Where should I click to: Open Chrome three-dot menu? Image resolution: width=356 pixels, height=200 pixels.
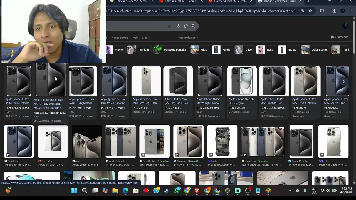(351, 11)
